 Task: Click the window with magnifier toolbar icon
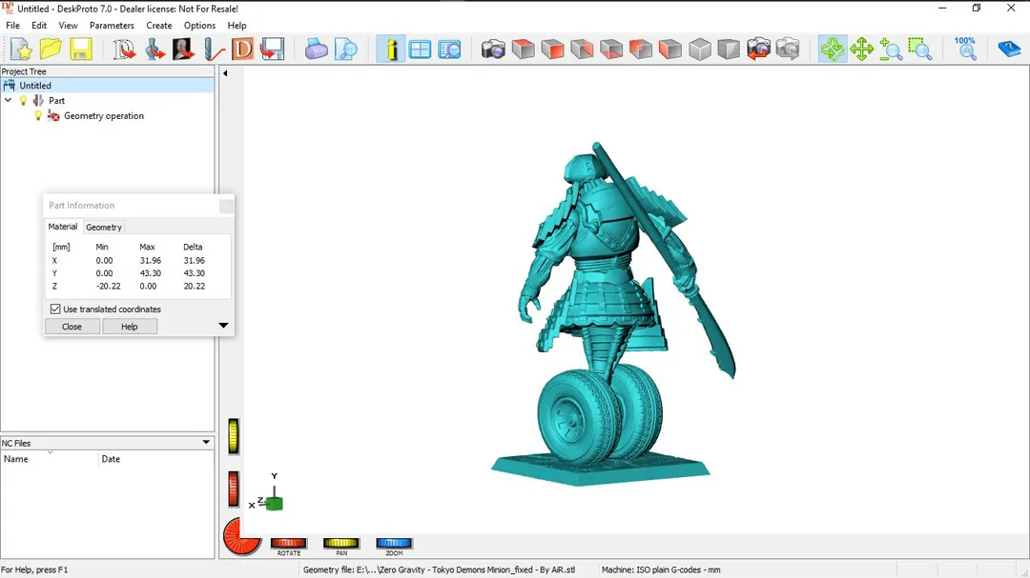[450, 50]
